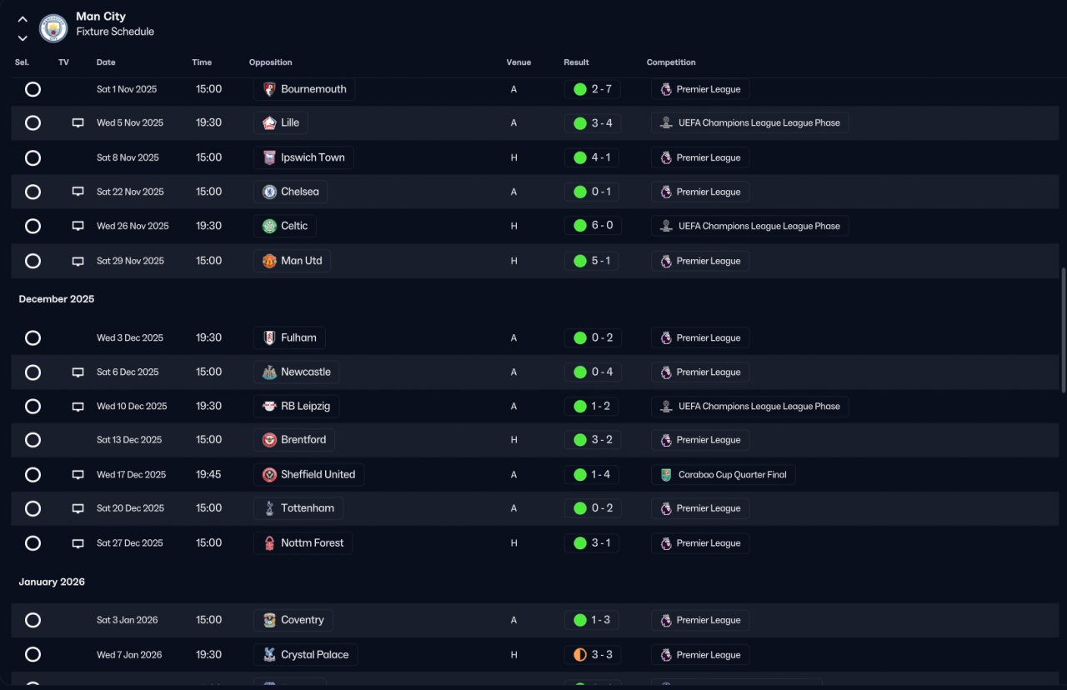Sort by Competition column header
This screenshot has width=1067, height=690.
click(x=671, y=62)
